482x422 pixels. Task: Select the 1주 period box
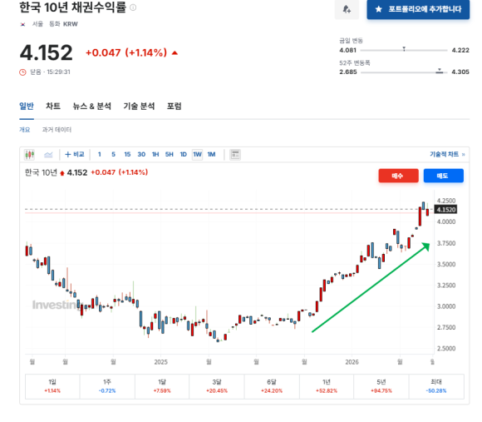(x=107, y=386)
